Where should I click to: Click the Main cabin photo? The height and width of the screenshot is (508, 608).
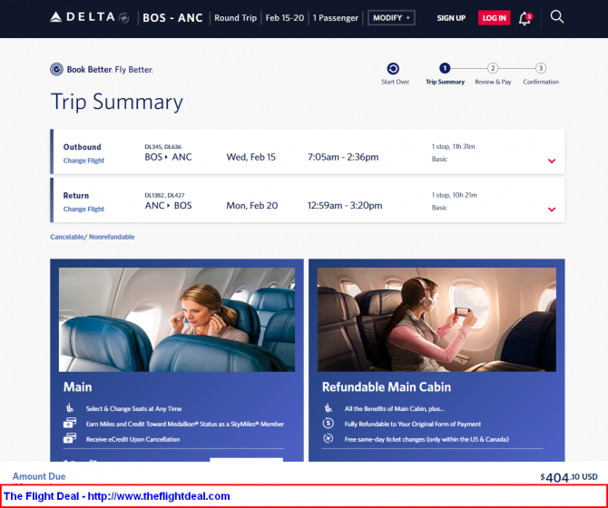tap(177, 319)
